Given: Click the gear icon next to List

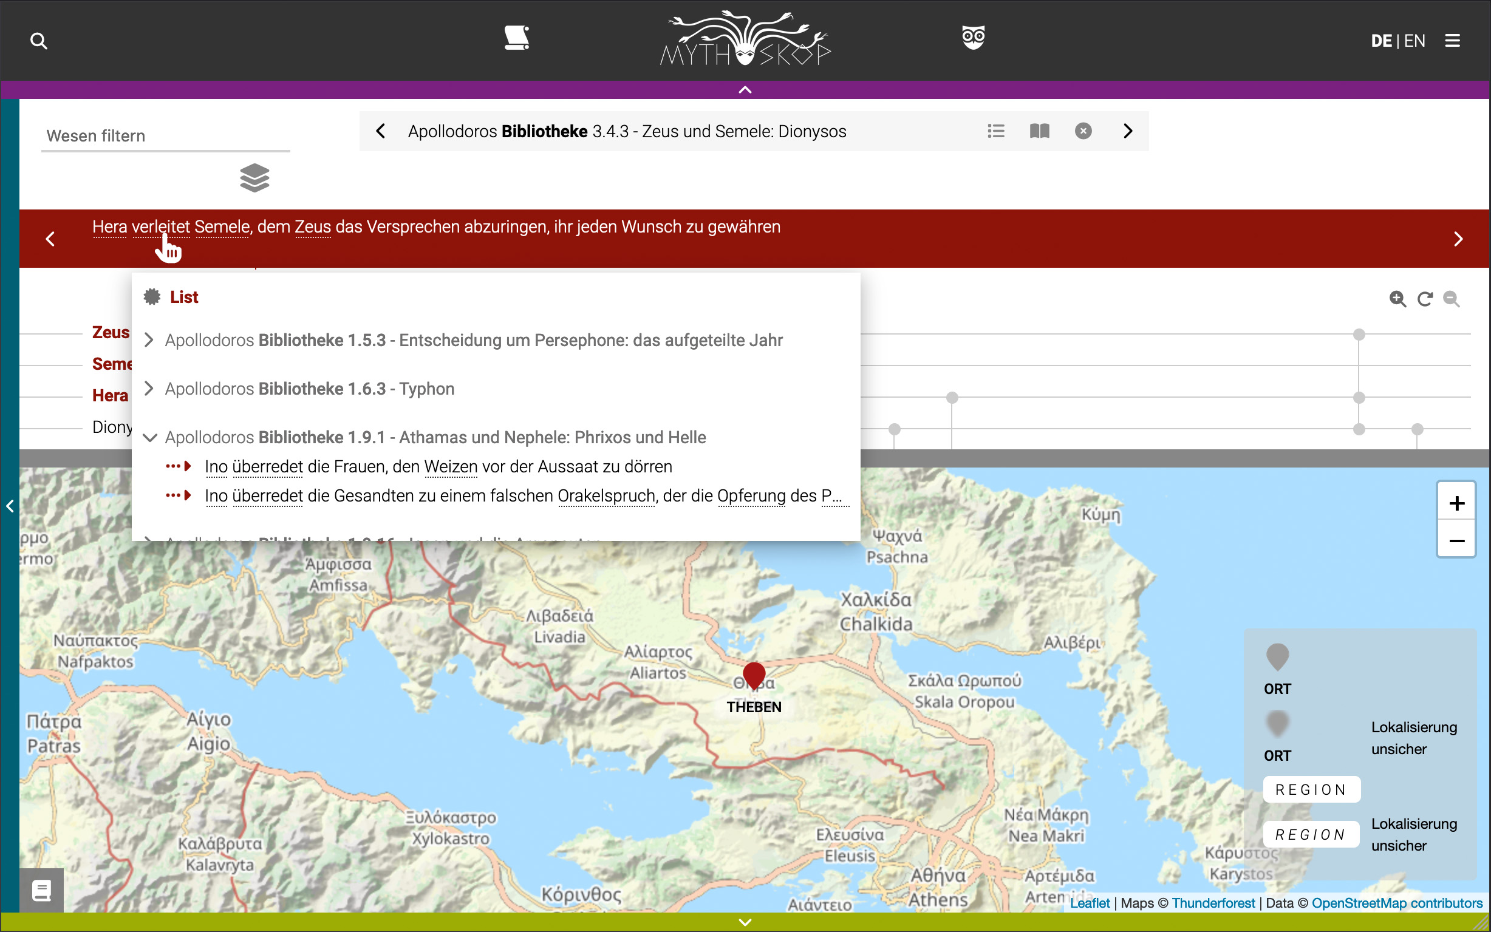Looking at the screenshot, I should tap(152, 297).
